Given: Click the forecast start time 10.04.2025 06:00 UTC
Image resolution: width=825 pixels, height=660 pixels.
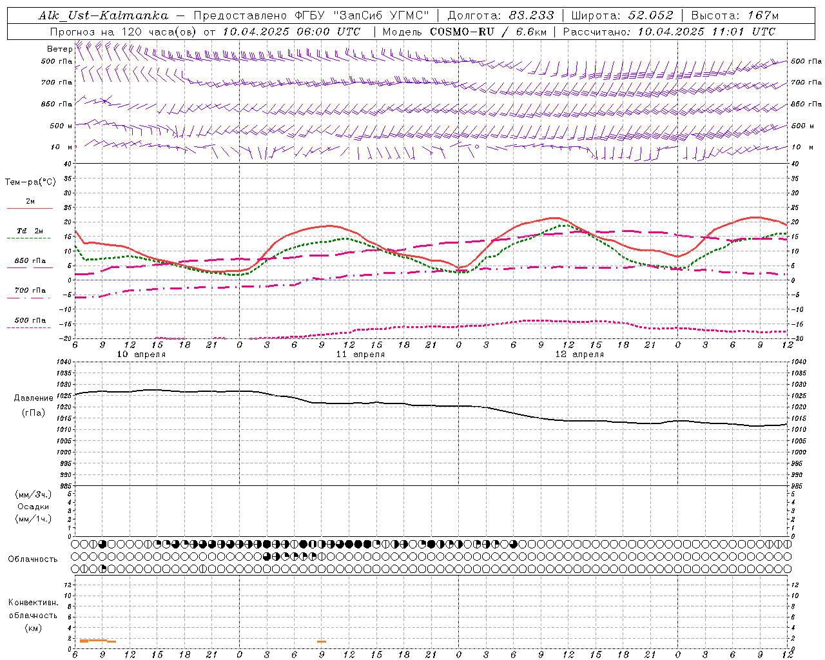Looking at the screenshot, I should (x=291, y=31).
